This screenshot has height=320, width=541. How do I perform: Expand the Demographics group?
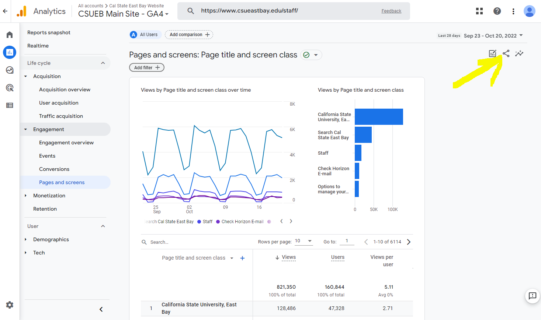click(25, 239)
